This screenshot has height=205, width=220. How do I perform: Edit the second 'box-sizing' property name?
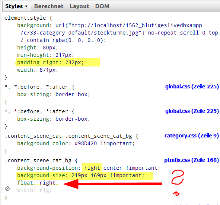click(33, 119)
